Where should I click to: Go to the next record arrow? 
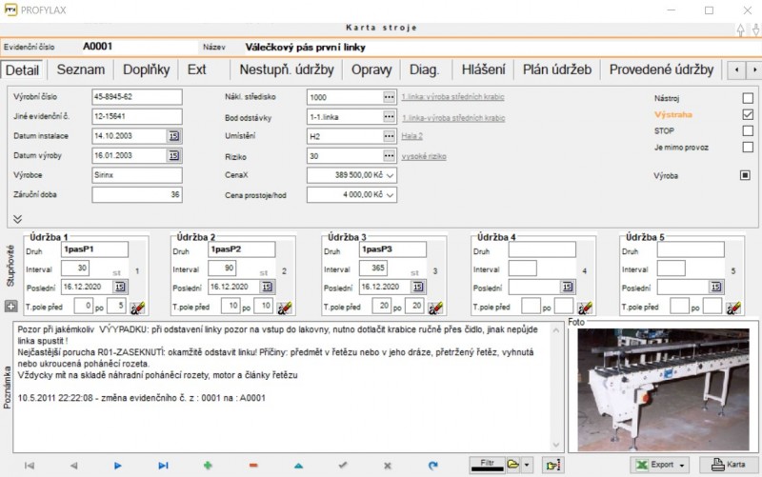118,465
